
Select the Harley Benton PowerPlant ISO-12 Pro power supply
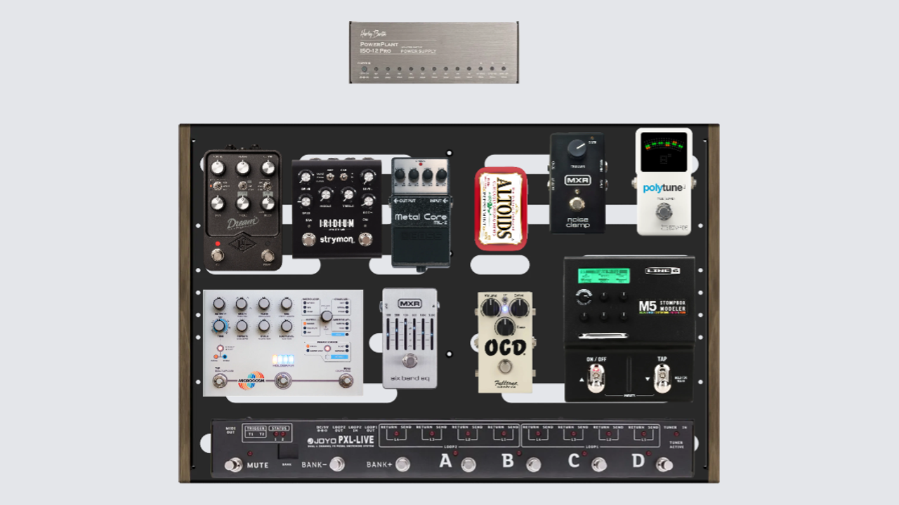pos(433,52)
